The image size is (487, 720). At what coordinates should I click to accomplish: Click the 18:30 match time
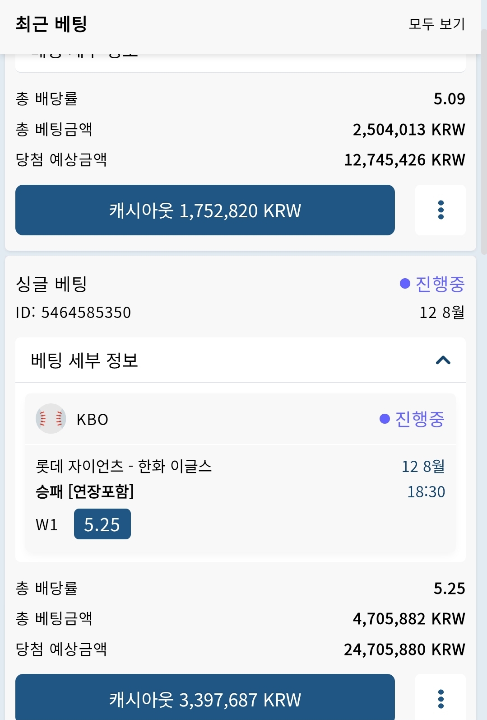point(426,491)
